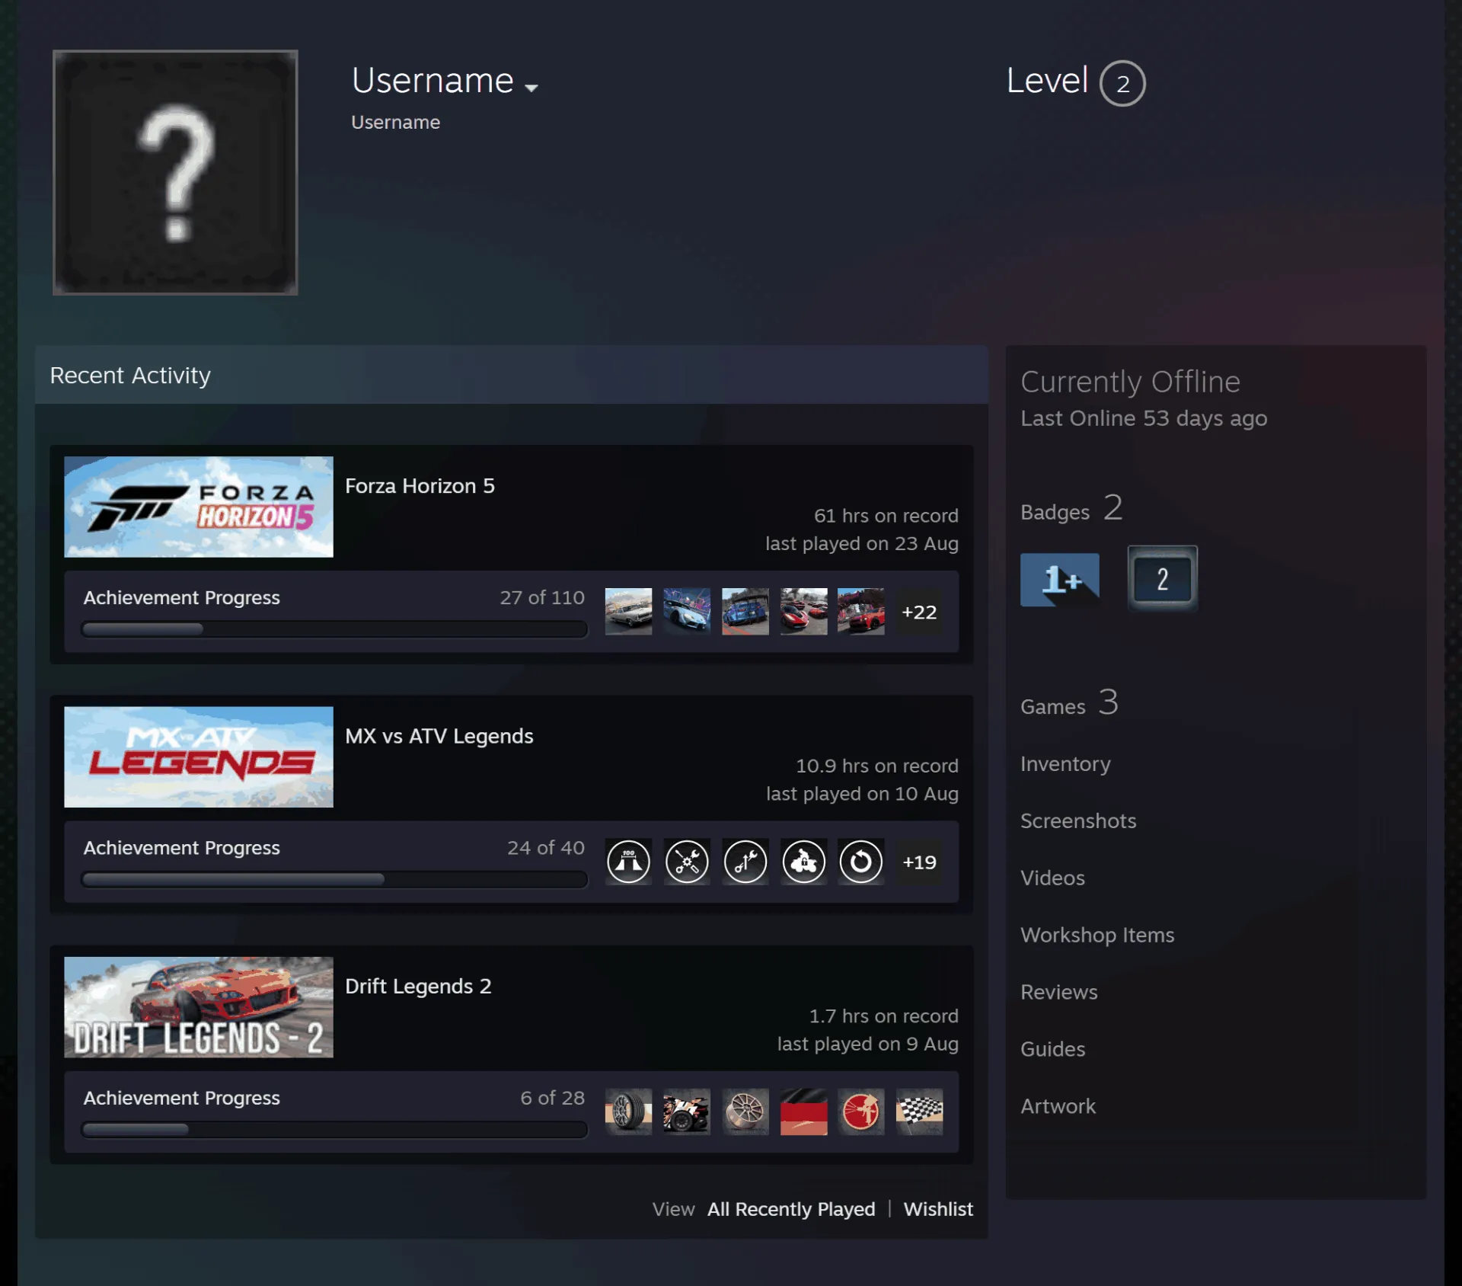Image resolution: width=1462 pixels, height=1286 pixels.
Task: Show the +19 more MX achievements
Action: 919,862
